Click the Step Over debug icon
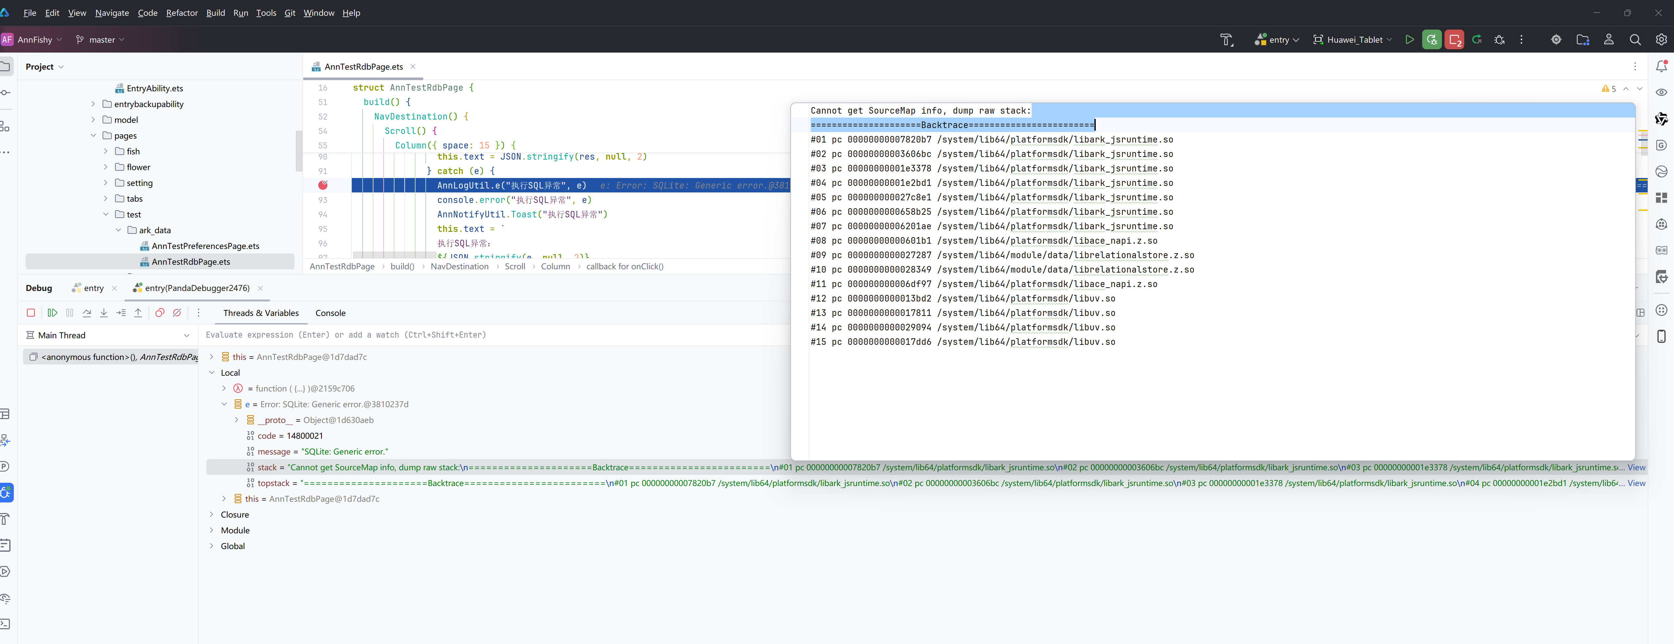The width and height of the screenshot is (1674, 644). click(87, 313)
